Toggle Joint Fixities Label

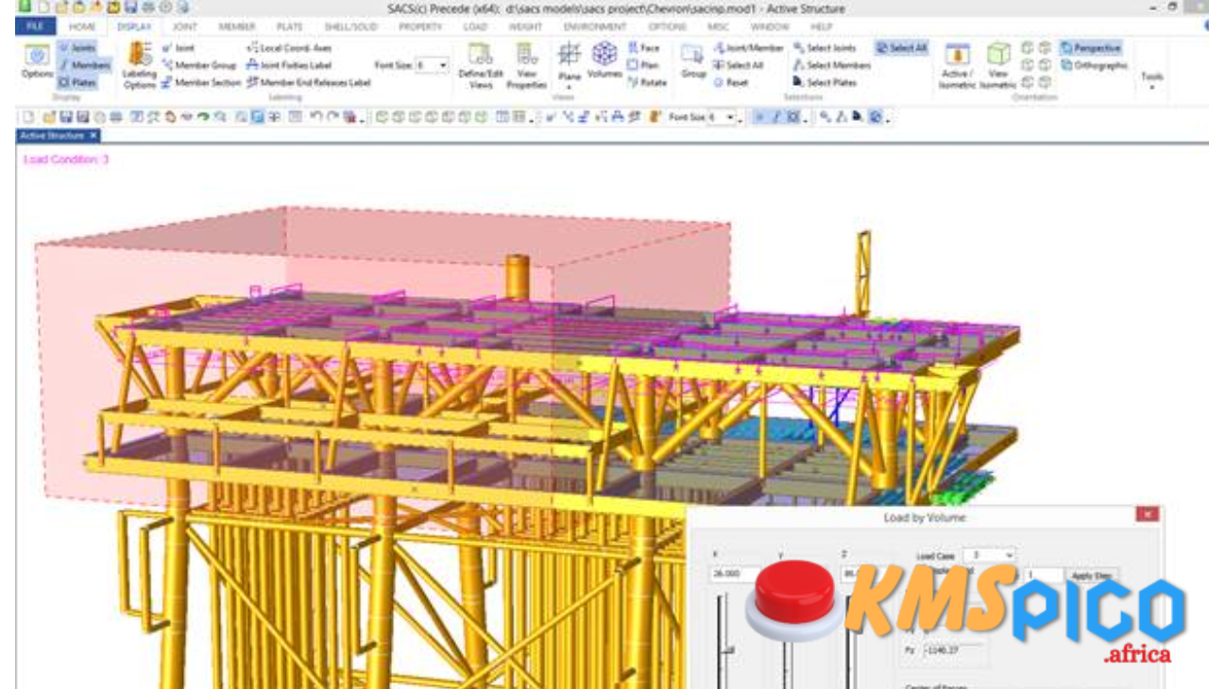click(289, 65)
